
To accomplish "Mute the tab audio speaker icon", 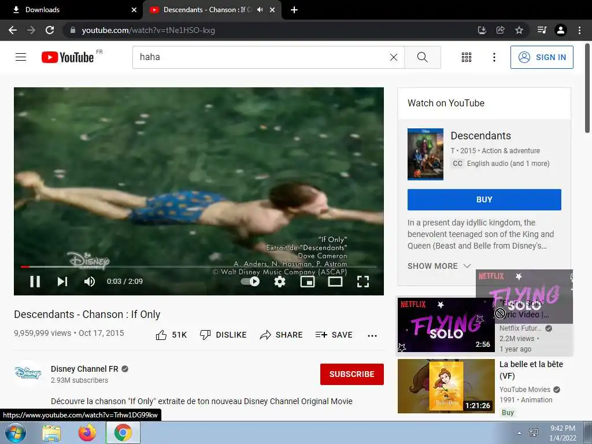I will click(260, 10).
